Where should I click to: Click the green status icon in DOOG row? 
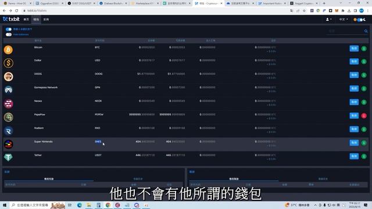tap(364, 75)
